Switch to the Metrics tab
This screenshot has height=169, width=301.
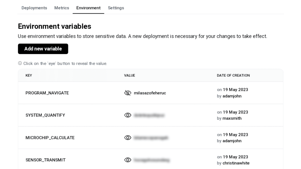point(62,8)
